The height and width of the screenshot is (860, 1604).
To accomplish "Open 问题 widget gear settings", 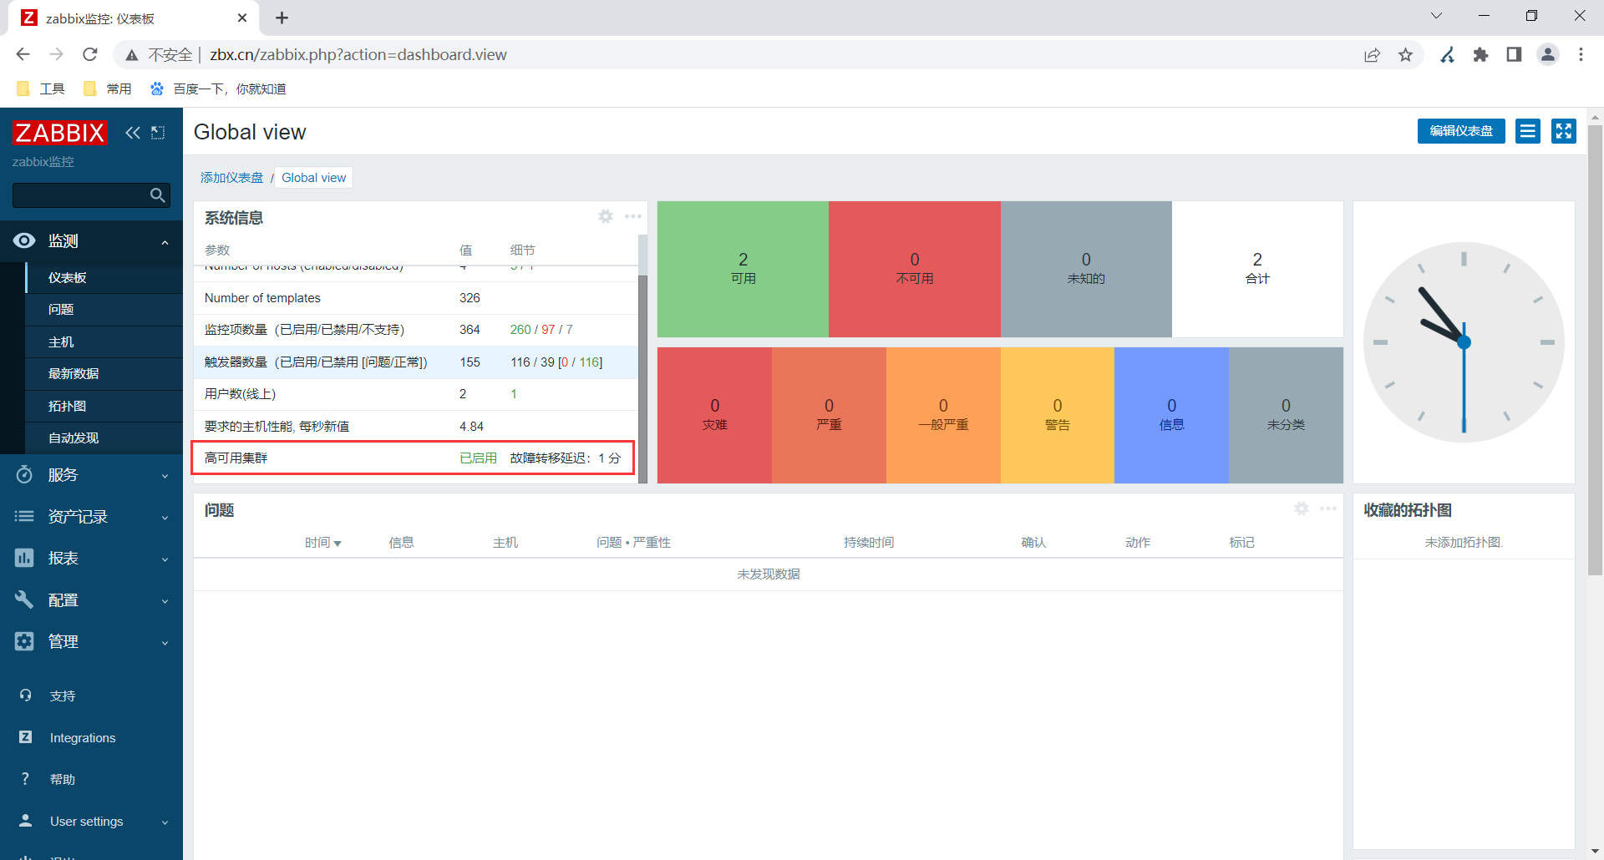I will 1302,508.
